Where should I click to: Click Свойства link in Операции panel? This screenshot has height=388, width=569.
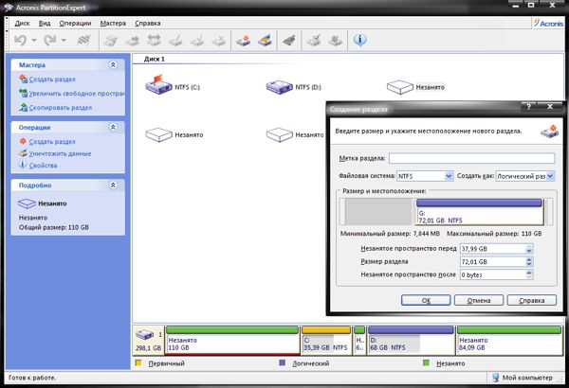point(43,166)
